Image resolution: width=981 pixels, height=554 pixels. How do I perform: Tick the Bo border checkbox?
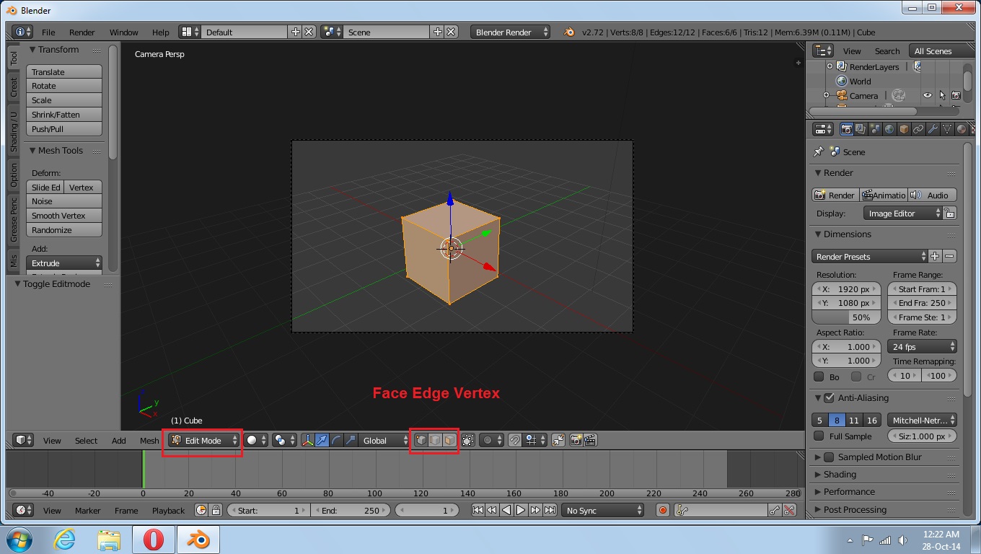pyautogui.click(x=819, y=377)
